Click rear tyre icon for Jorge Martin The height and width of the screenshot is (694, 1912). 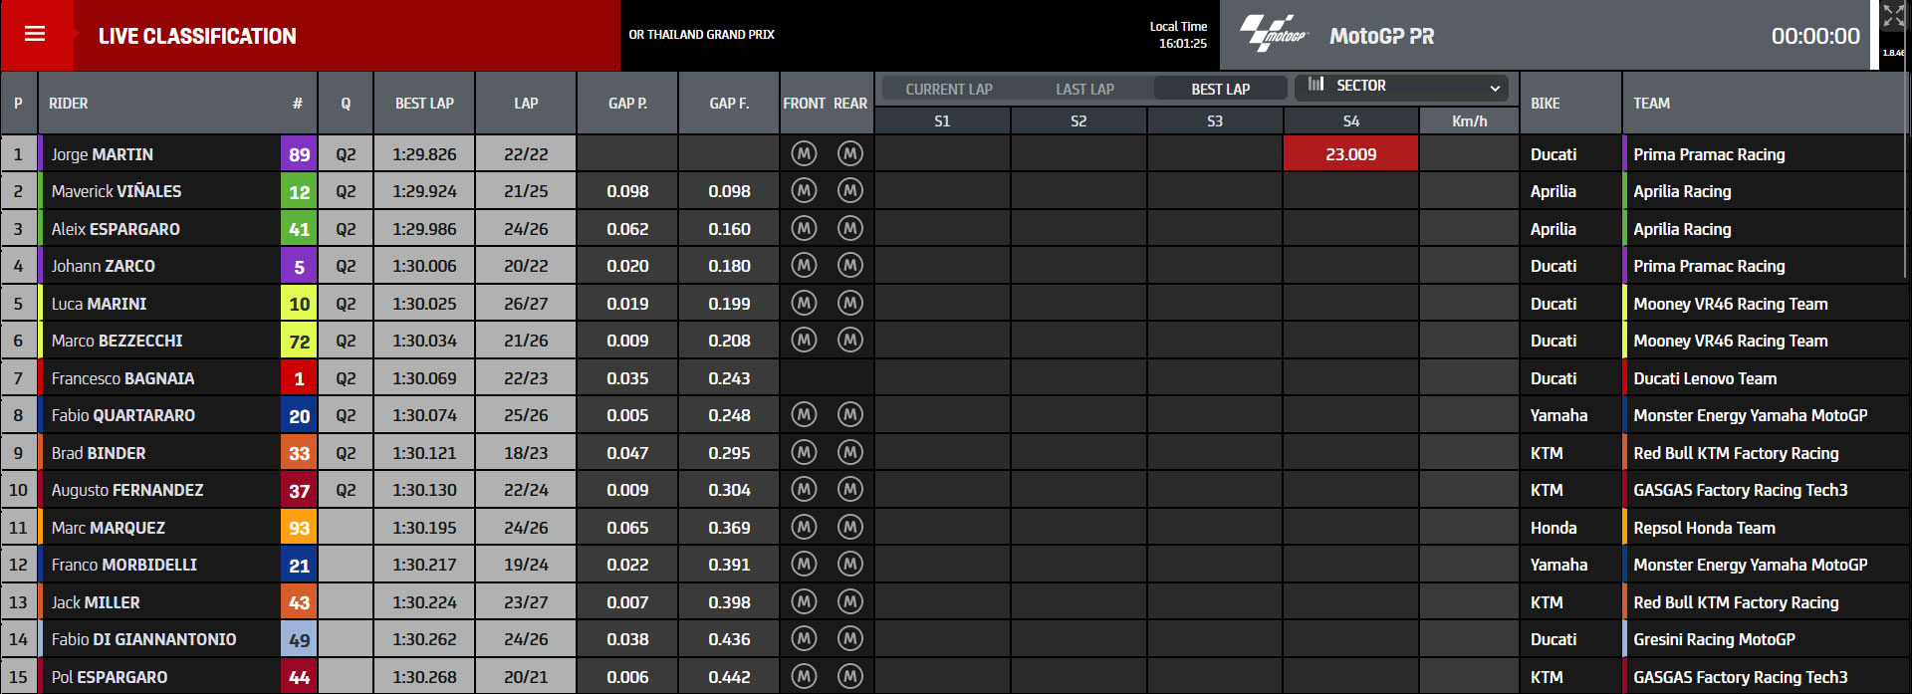click(849, 153)
